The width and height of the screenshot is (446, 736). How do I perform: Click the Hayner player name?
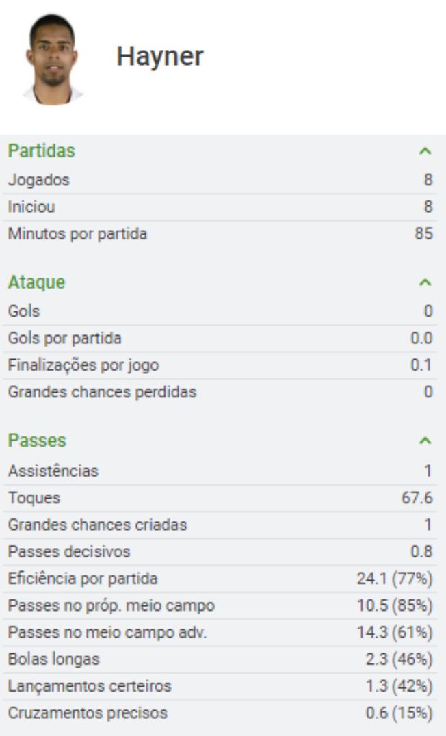click(160, 56)
